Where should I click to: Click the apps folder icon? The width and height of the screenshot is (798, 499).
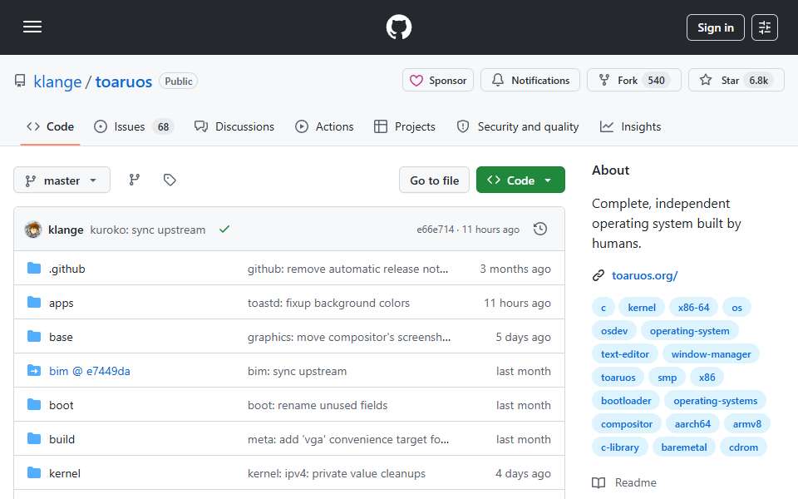(x=34, y=303)
